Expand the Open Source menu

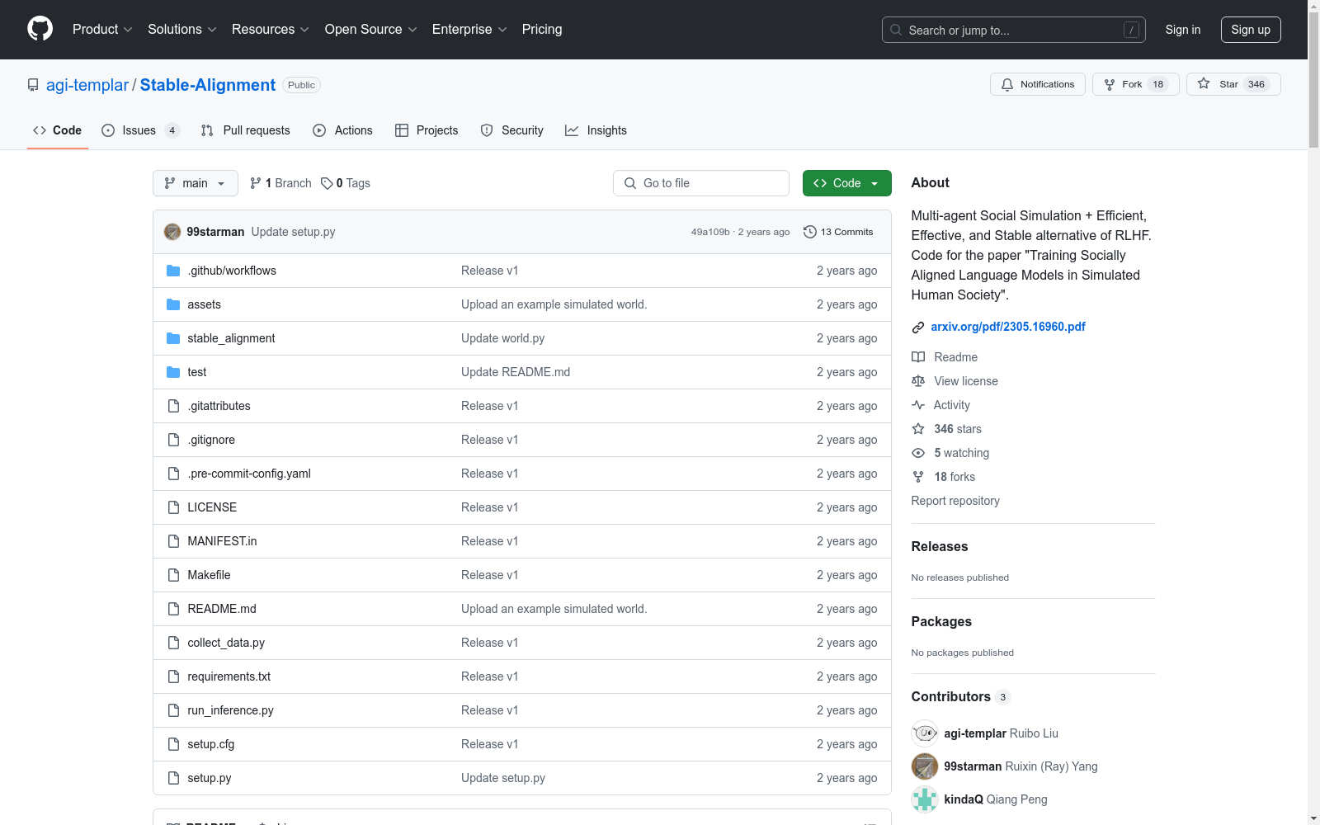[x=370, y=29]
